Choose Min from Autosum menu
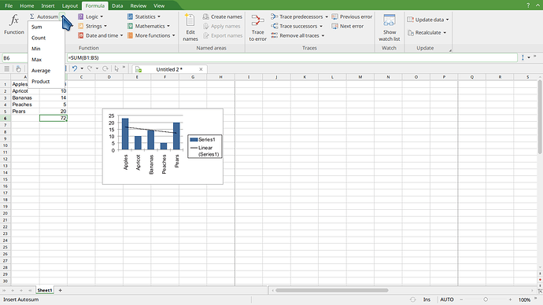Viewport: 543px width, 305px height. tap(46, 49)
